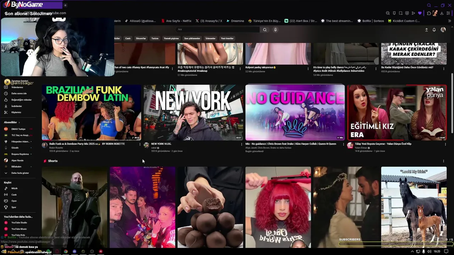
Task: Expand the Abonelikler section arrow
Action: pyautogui.click(x=19, y=123)
